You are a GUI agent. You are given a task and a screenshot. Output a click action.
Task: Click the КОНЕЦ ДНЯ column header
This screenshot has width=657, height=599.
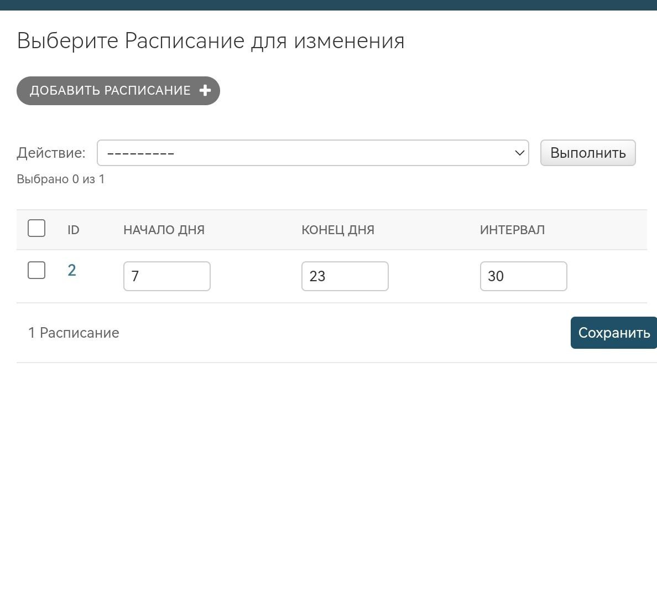click(338, 230)
